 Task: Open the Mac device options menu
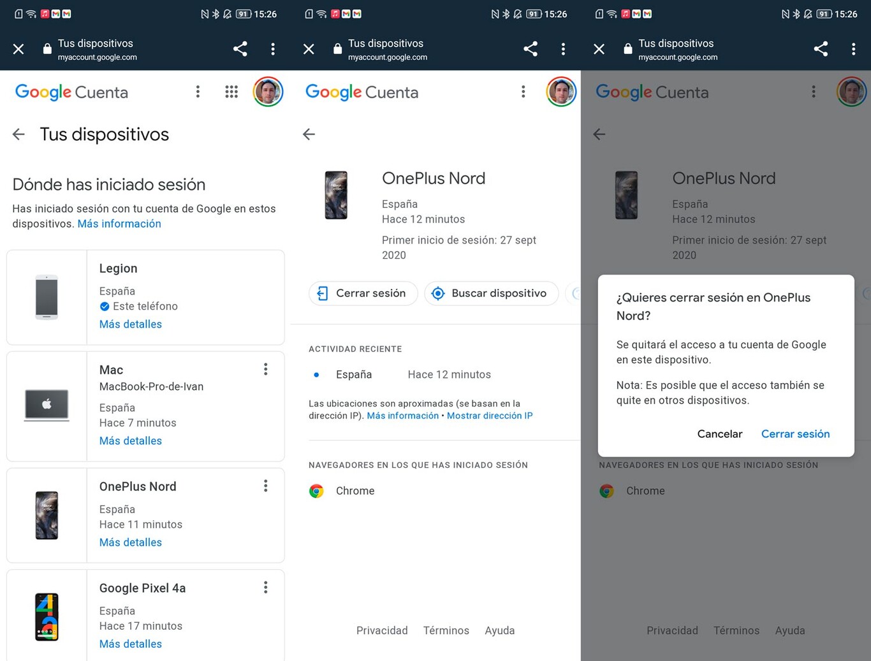266,369
